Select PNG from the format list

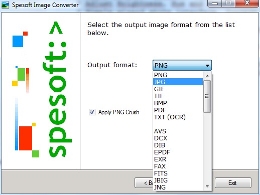click(x=178, y=75)
